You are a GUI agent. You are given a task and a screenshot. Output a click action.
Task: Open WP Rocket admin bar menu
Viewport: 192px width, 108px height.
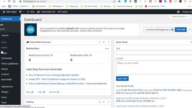click(x=62, y=12)
